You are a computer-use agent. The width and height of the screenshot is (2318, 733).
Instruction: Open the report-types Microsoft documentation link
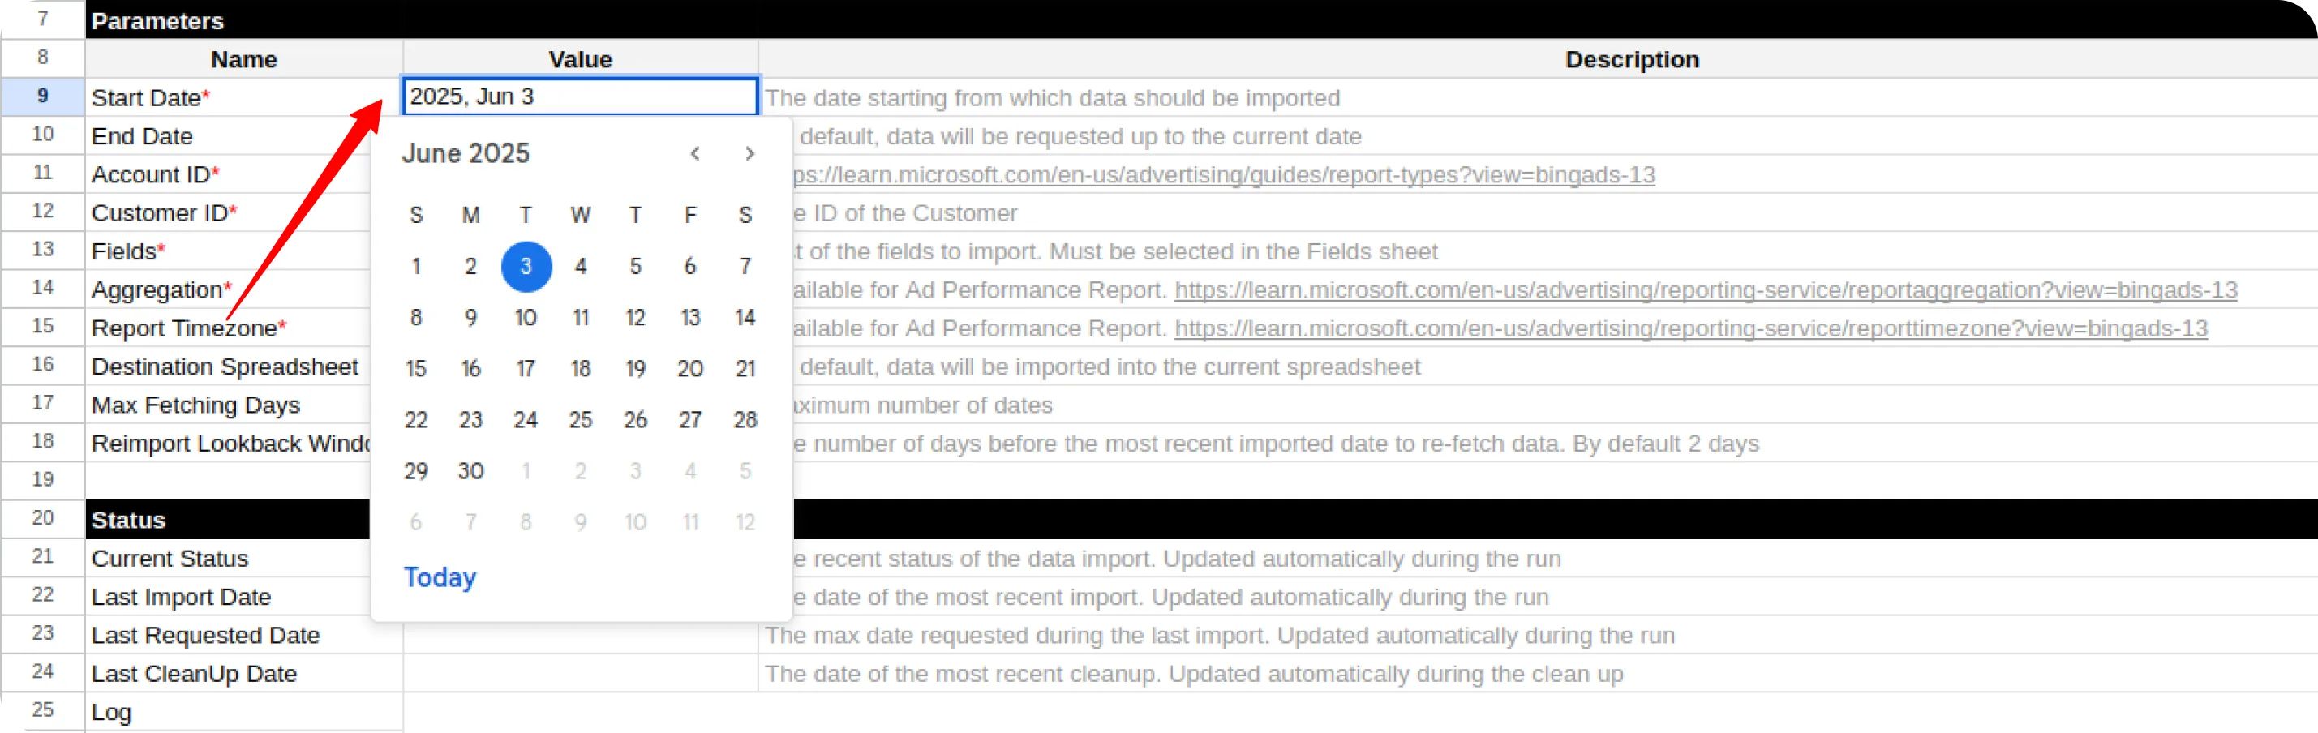click(1223, 174)
